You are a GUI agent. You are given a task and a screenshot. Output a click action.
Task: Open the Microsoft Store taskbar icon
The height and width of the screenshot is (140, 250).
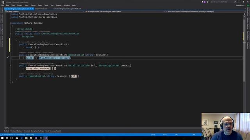pos(16,138)
